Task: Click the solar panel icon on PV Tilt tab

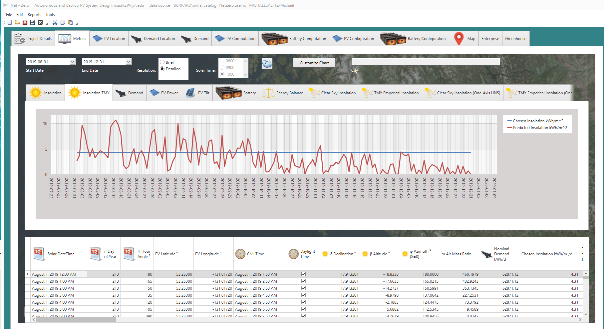Action: click(190, 93)
